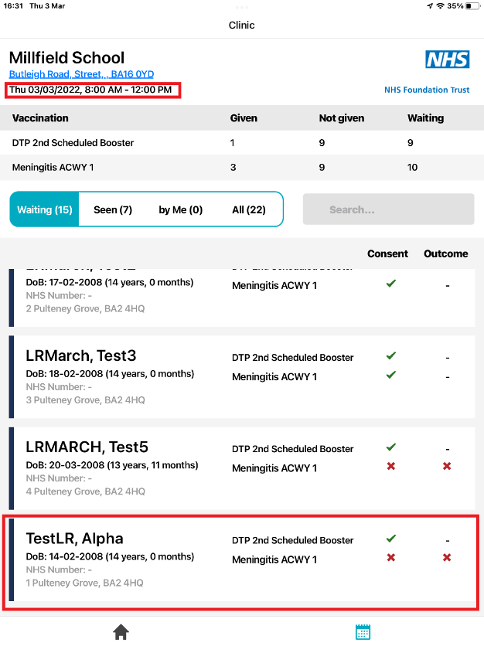Click the NHS logo
The image size is (484, 646).
click(x=447, y=60)
